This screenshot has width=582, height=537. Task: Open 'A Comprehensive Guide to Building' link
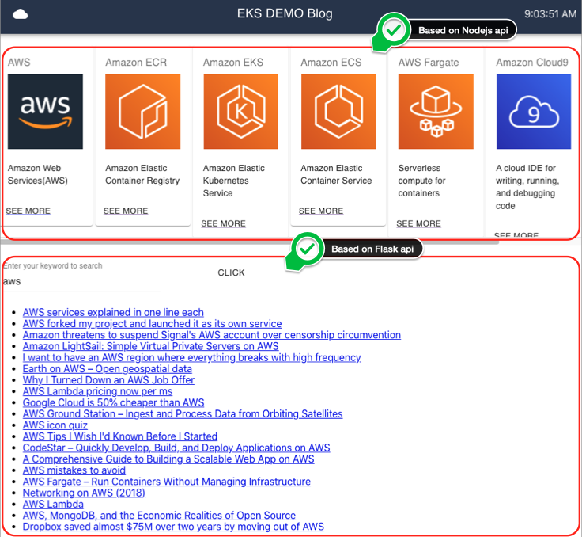(x=168, y=459)
